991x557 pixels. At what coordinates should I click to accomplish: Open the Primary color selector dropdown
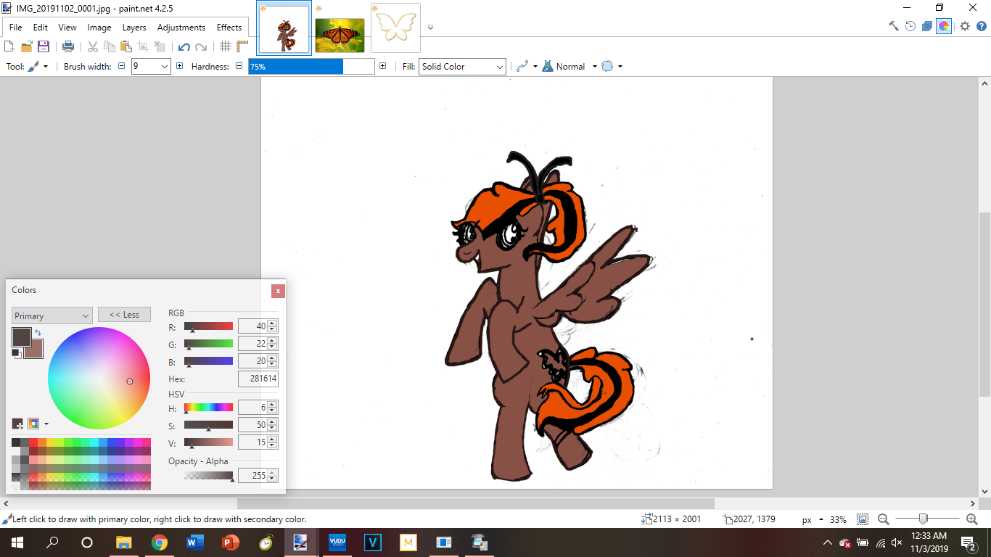click(x=52, y=315)
